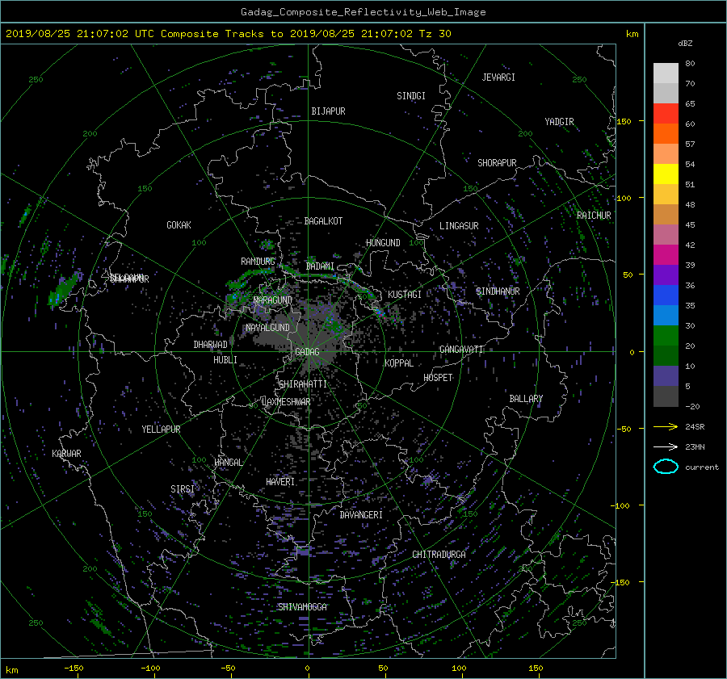The width and height of the screenshot is (727, 679).
Task: Click the SINDGI city label
Action: (x=411, y=96)
